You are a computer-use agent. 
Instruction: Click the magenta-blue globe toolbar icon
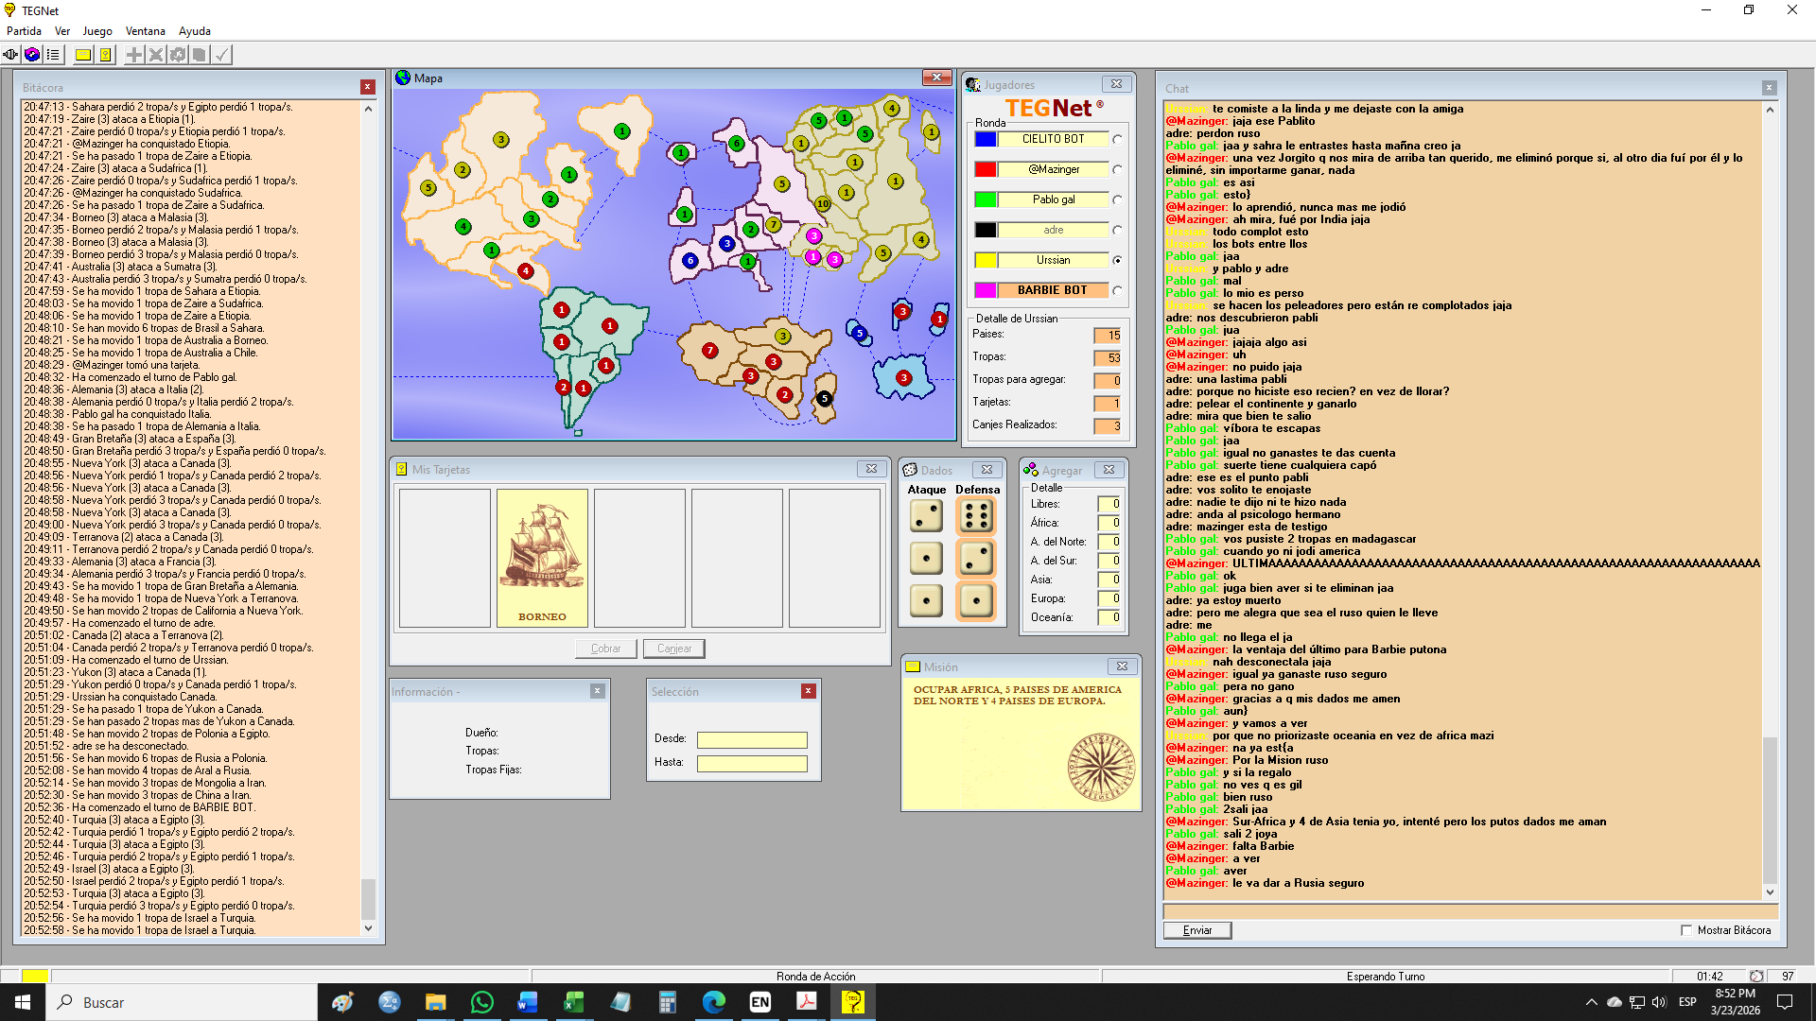click(32, 55)
